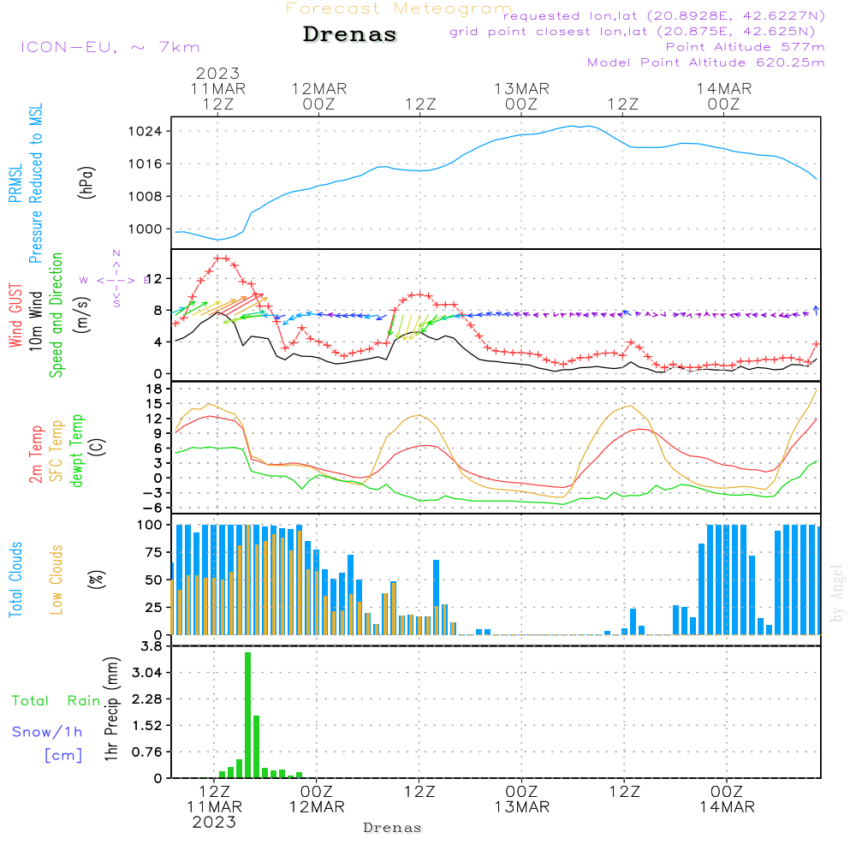The image size is (856, 856).
Task: Select the requested lon,lat coordinates line
Action: click(x=663, y=15)
